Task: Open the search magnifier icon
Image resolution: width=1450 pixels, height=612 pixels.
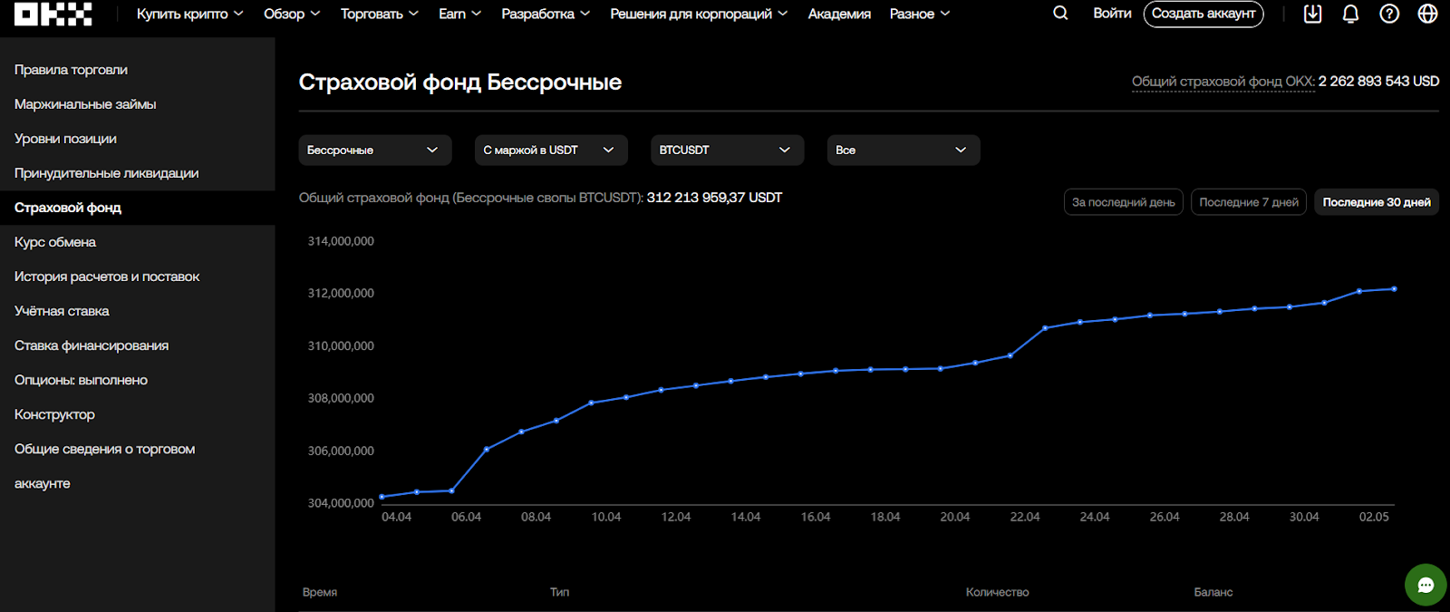Action: pyautogui.click(x=1060, y=14)
